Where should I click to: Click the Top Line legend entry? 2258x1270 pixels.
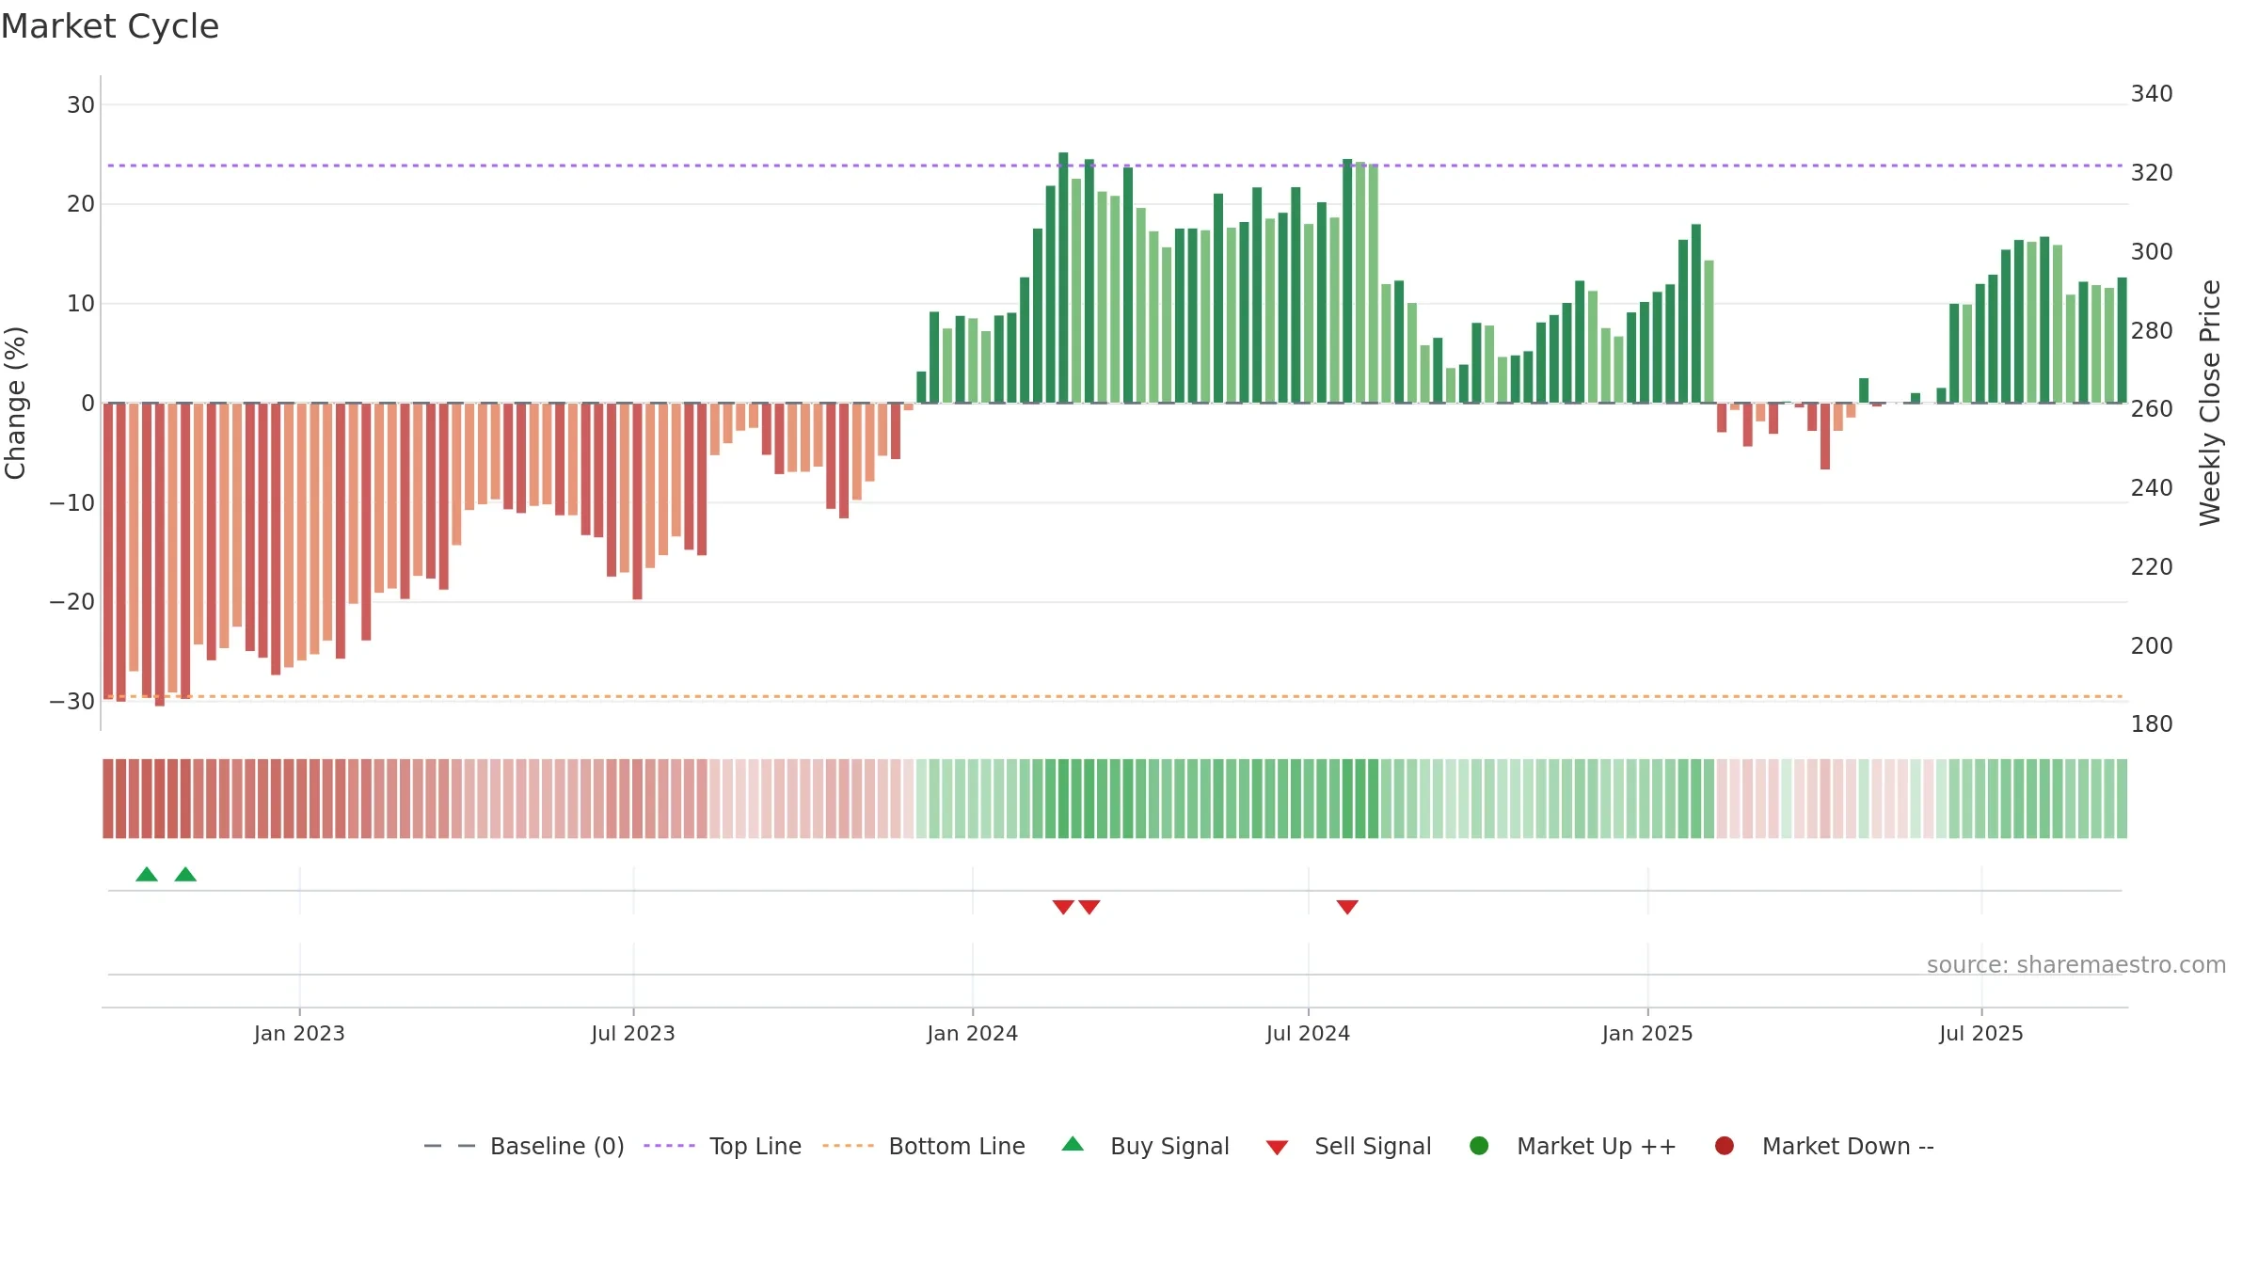coord(723,1146)
